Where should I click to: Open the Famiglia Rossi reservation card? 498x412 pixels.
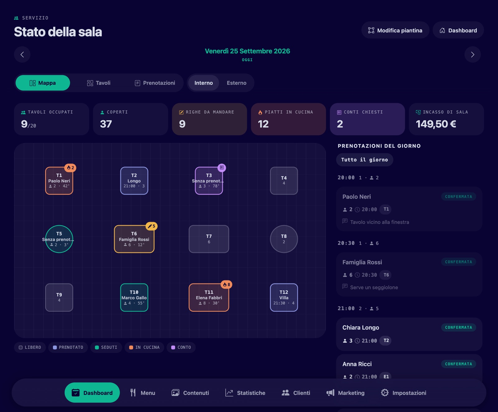pos(409,274)
